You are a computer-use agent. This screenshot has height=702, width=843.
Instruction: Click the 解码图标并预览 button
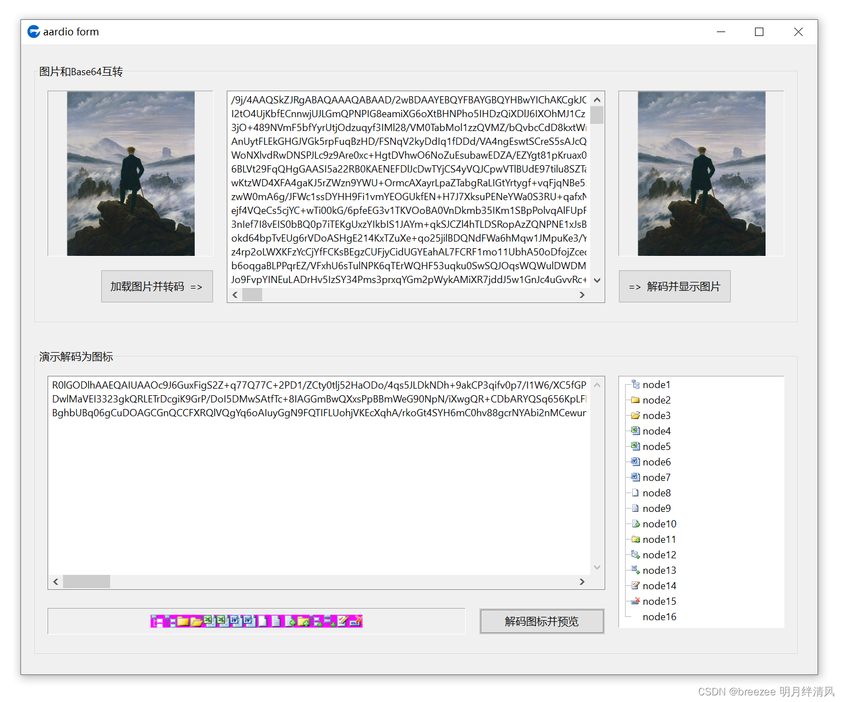click(x=542, y=621)
